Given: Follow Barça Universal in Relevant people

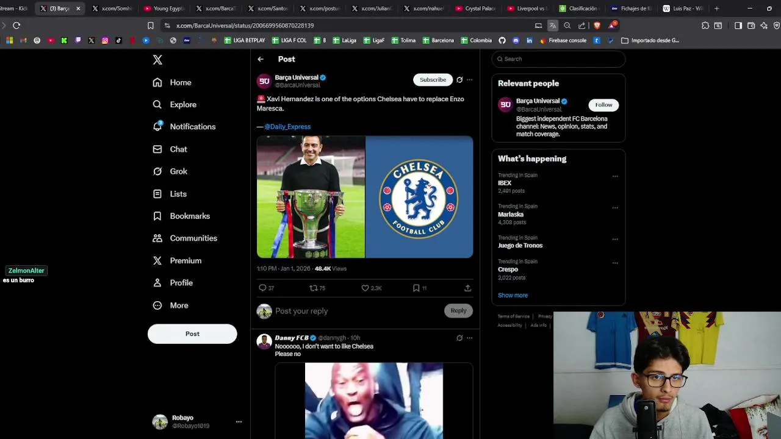Looking at the screenshot, I should tap(603, 105).
